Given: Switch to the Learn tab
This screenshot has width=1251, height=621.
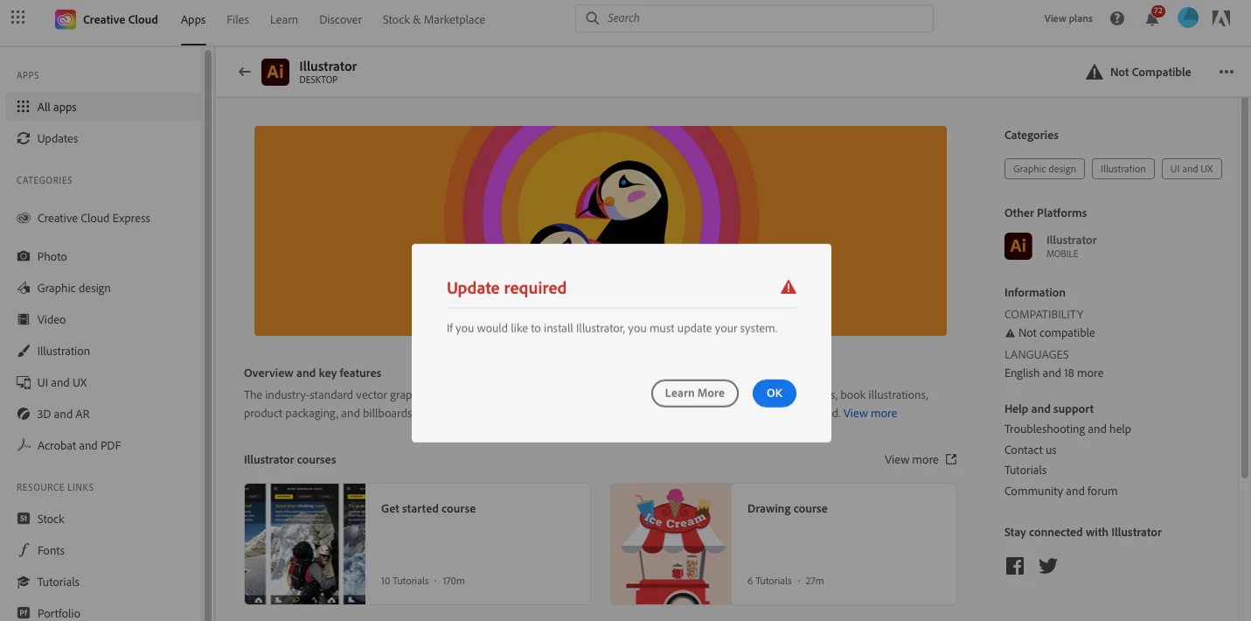Looking at the screenshot, I should (x=284, y=19).
